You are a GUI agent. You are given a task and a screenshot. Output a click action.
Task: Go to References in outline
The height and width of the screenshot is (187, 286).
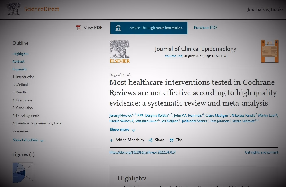(20, 131)
